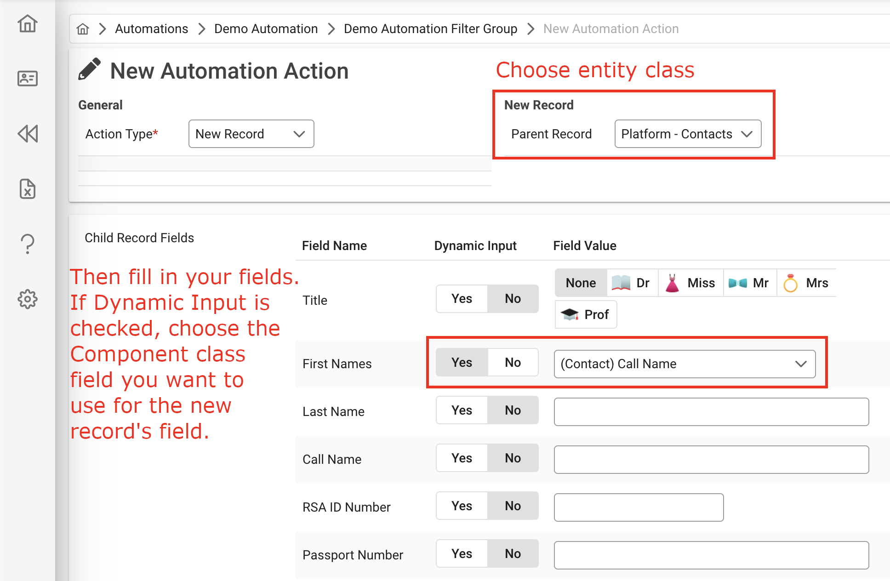Open the contact card sidebar icon
This screenshot has width=890, height=581.
click(x=28, y=79)
